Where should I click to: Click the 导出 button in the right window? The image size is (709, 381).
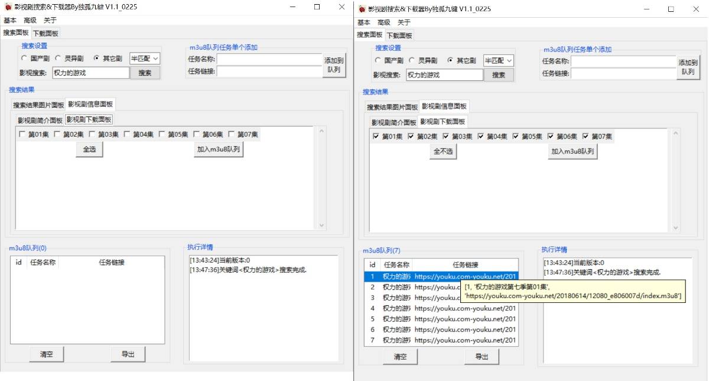point(482,356)
